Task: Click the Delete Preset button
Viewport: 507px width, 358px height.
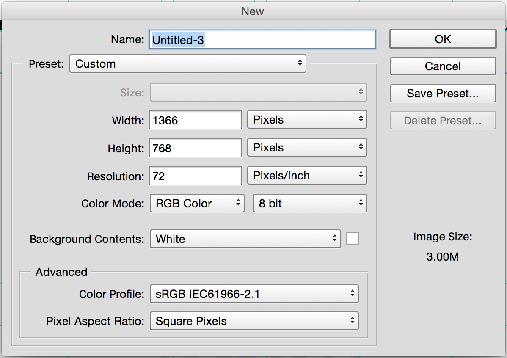Action: click(443, 121)
